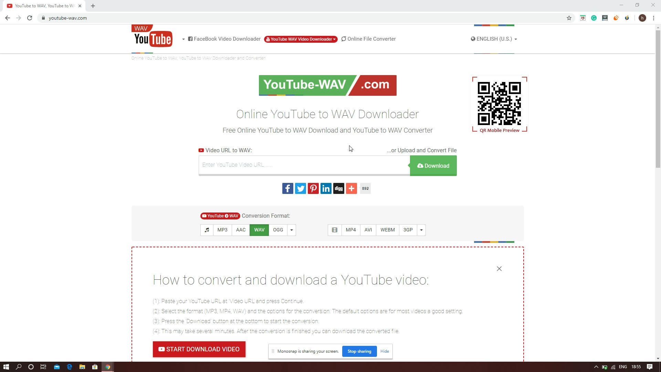661x372 pixels.
Task: Click the MP4 video format icon
Action: tap(351, 229)
